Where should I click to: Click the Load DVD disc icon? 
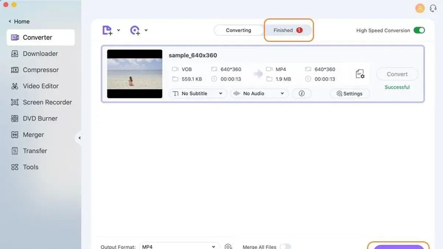coord(135,30)
